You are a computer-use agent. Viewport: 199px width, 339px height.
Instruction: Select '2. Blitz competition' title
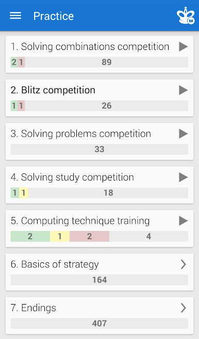[x=53, y=90]
